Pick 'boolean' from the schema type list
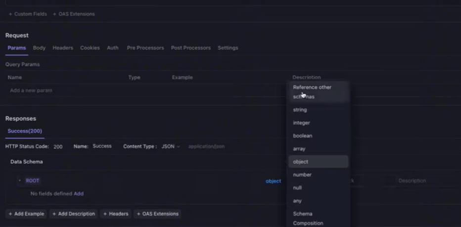461x227 pixels. coord(302,136)
